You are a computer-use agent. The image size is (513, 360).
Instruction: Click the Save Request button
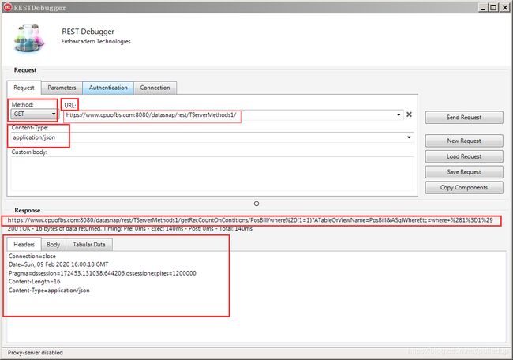pyautogui.click(x=464, y=172)
